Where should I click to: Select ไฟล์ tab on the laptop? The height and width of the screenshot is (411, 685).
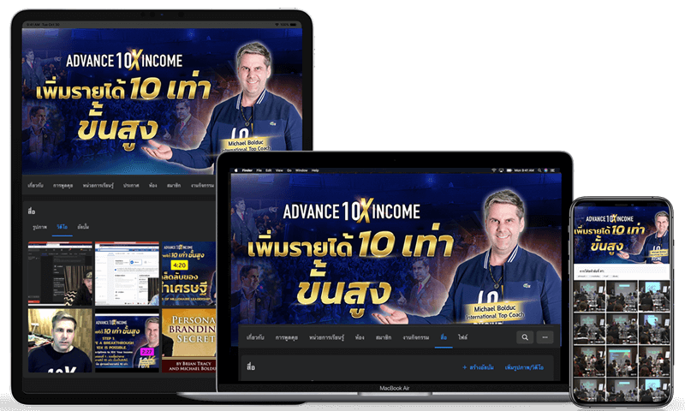coord(462,337)
